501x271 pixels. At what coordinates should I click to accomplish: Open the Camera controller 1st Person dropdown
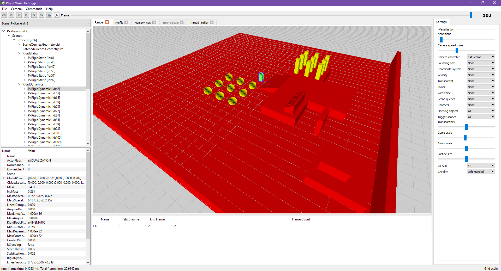point(481,57)
